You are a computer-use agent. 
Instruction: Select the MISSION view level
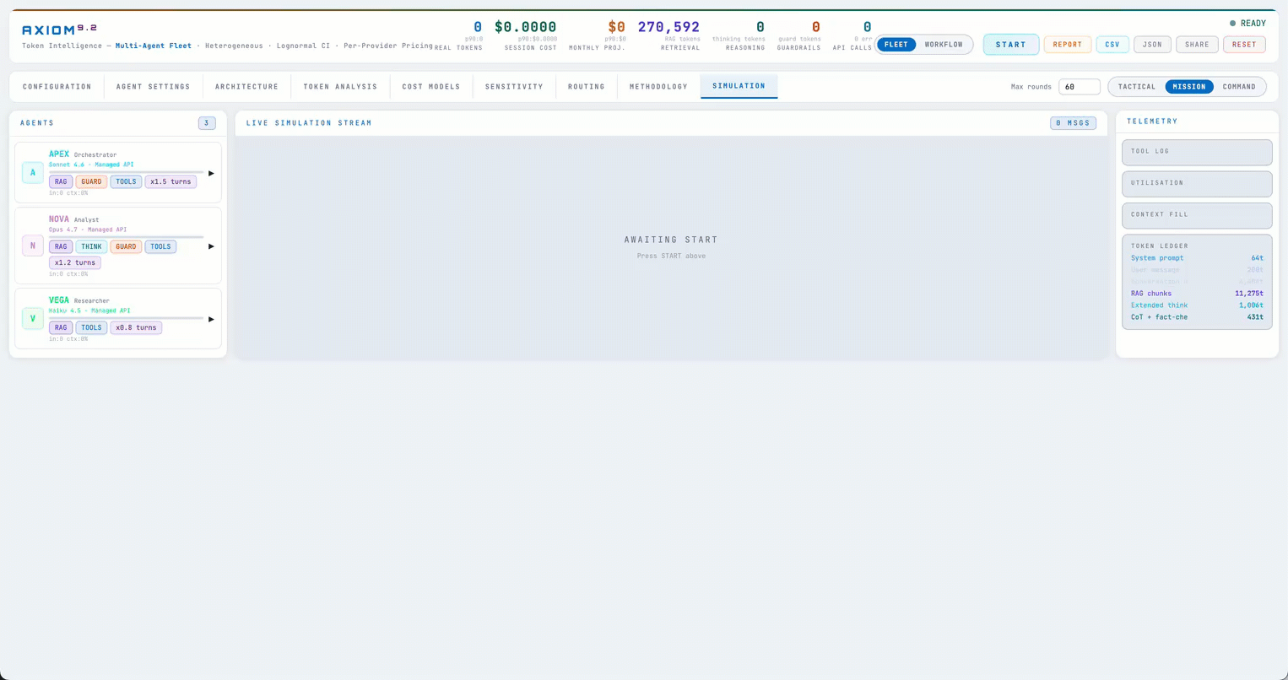(x=1189, y=87)
